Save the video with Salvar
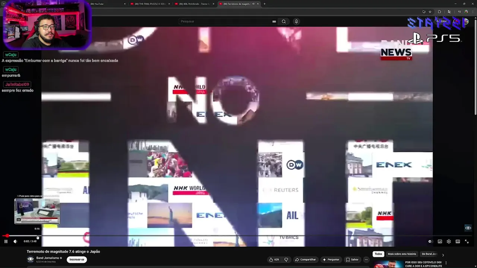 (x=352, y=259)
